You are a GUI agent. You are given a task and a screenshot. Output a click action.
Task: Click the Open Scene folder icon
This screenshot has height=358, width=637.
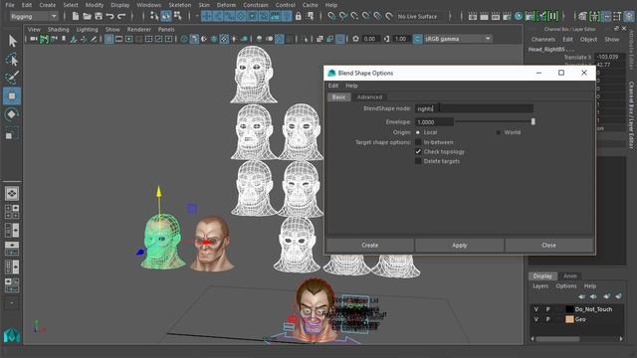point(87,16)
